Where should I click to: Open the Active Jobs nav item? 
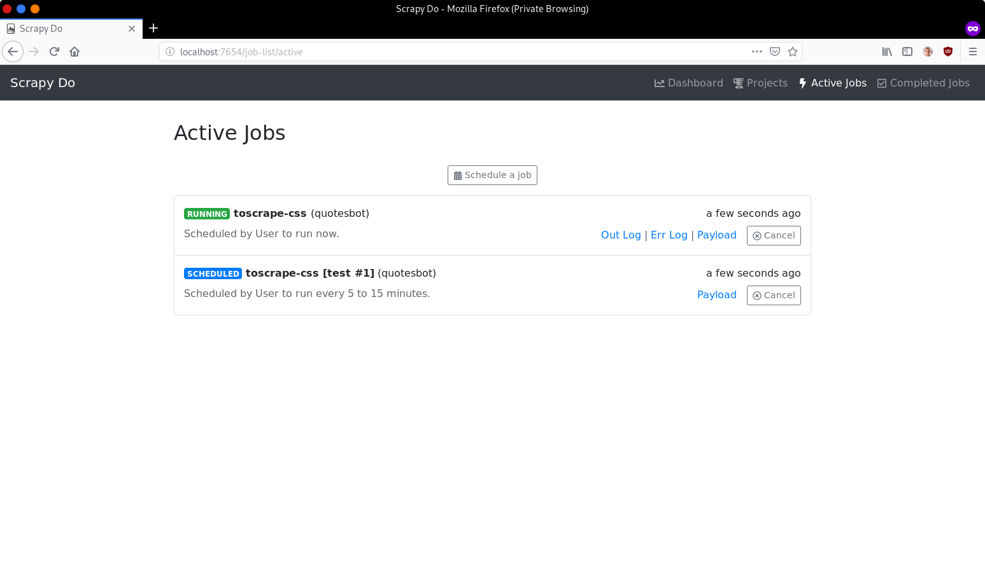(832, 83)
